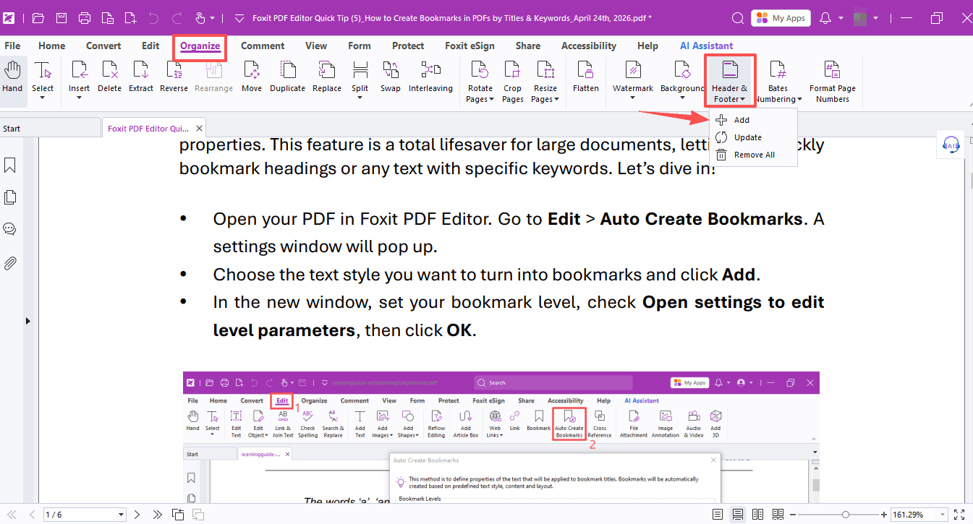The image size is (973, 524).
Task: Open the Replace pages tool
Action: [x=327, y=77]
